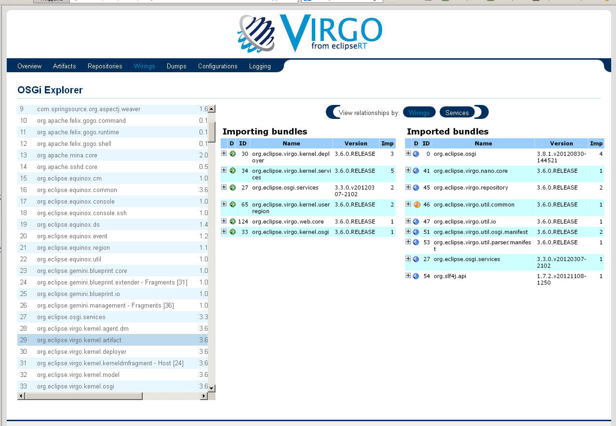Expand imported bundle org.eclipse.virgo.repository

[408, 187]
